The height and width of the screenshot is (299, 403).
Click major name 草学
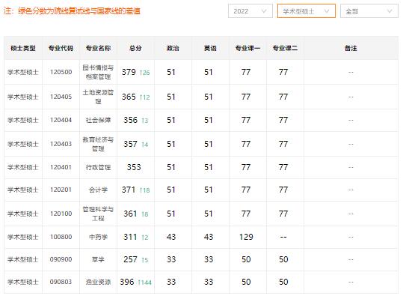coord(98,259)
